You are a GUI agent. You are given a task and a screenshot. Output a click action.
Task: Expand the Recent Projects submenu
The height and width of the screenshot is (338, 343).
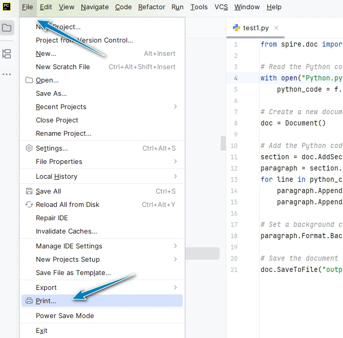coord(61,107)
